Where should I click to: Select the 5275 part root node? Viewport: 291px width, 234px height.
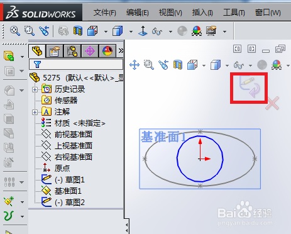tap(76, 78)
